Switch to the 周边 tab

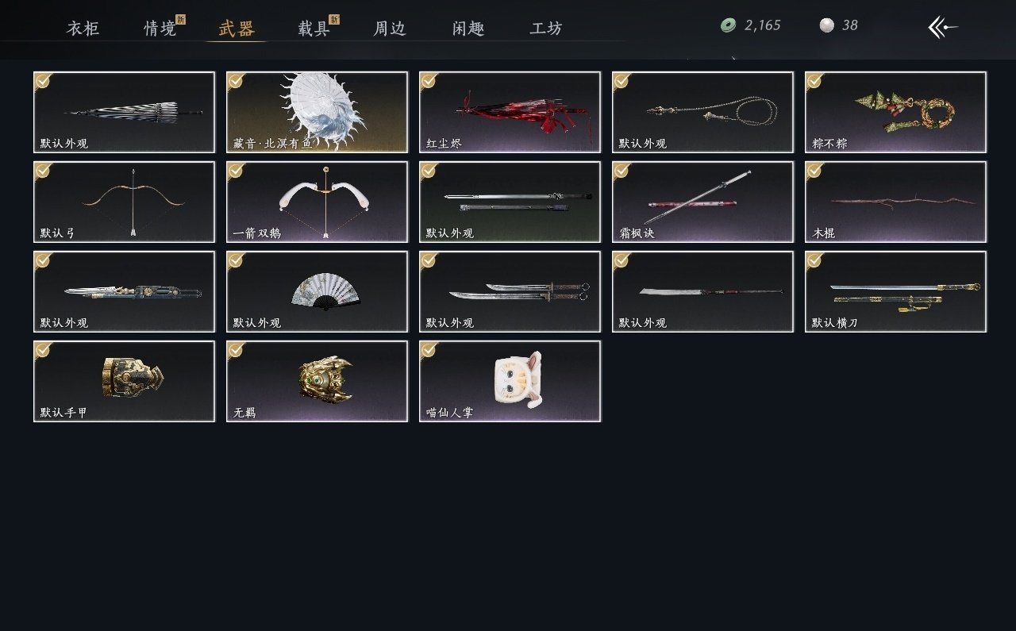(390, 29)
